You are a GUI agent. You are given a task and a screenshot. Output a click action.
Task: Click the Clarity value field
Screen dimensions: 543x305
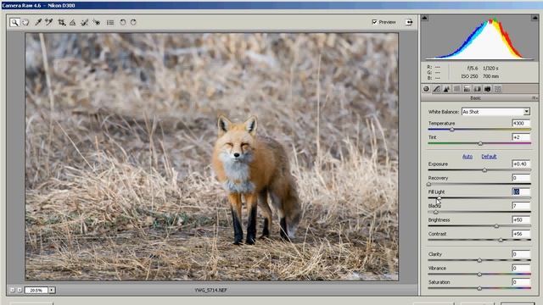click(521, 254)
